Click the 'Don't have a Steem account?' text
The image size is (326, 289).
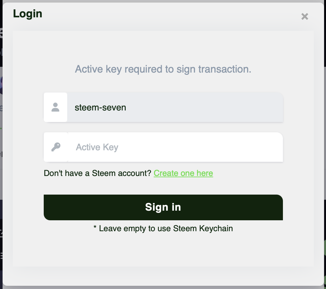97,173
